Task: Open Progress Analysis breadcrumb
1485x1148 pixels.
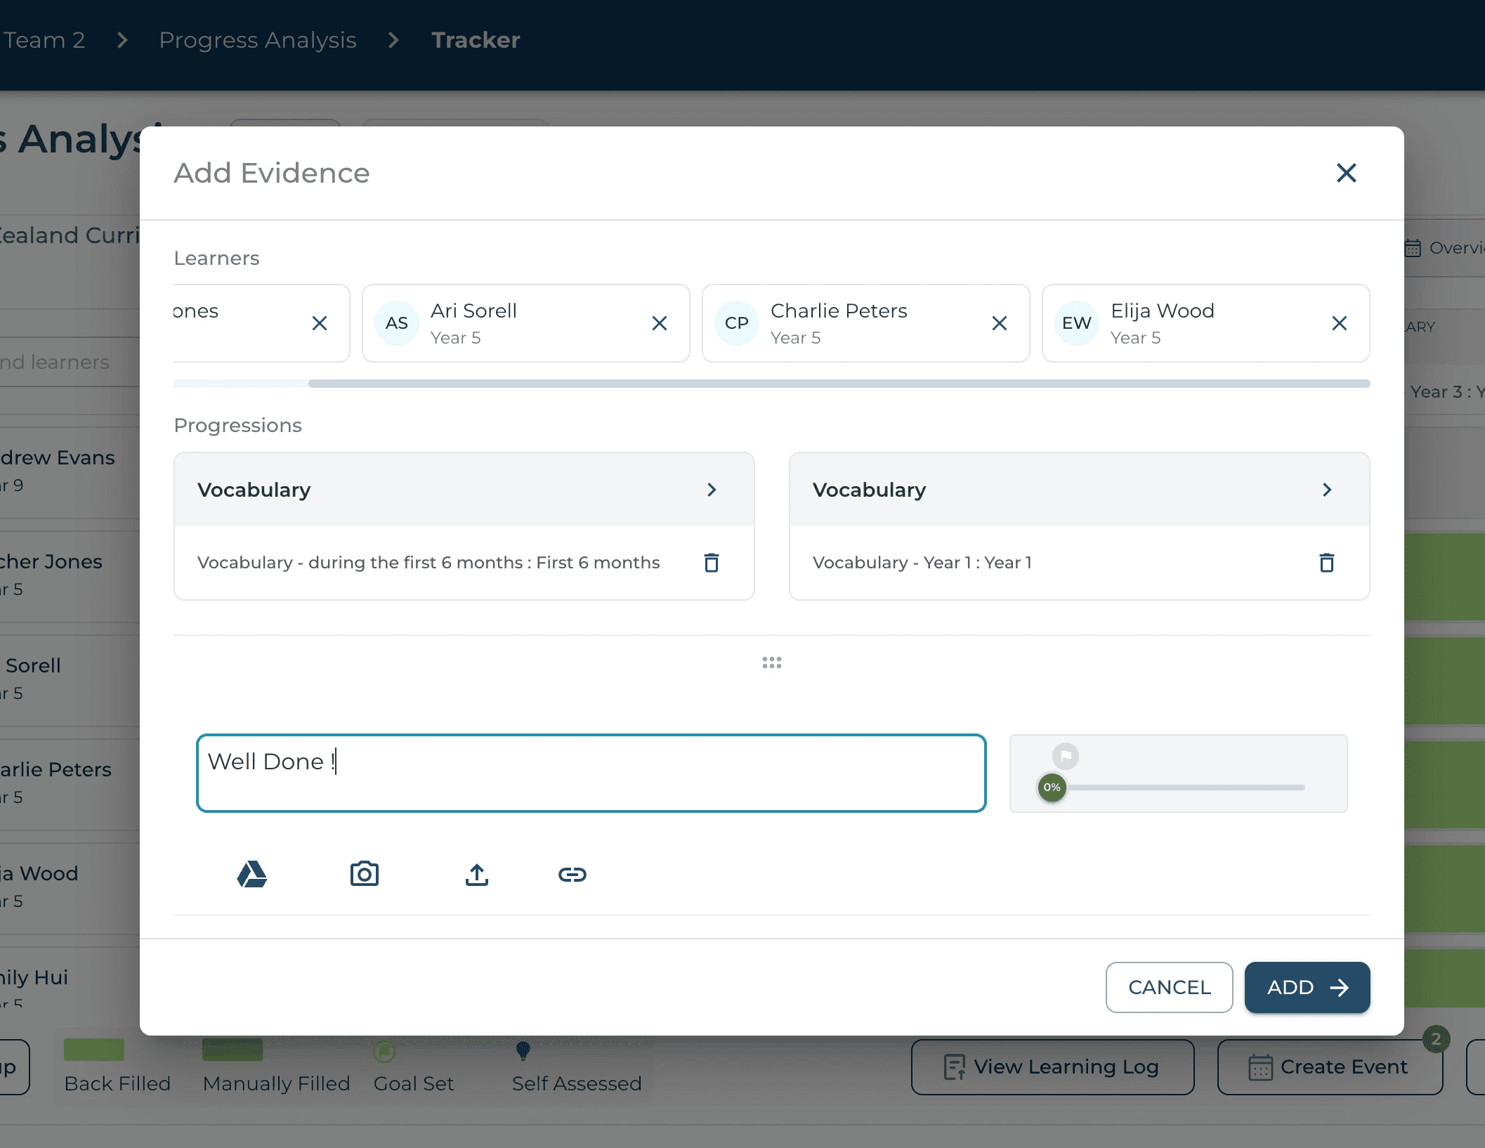Action: (257, 40)
